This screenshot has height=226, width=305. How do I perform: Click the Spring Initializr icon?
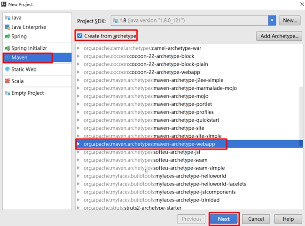click(8, 48)
